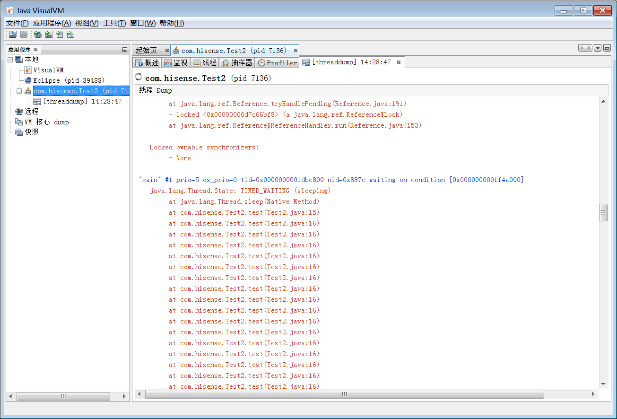617x419 pixels.
Task: Click the applications panel scroll-right arrow
Action: (124, 396)
